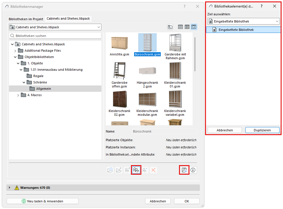Viewport: 283px width, 209px height.
Task: Click the Bibliotheken suchen search field
Action: click(x=55, y=36)
